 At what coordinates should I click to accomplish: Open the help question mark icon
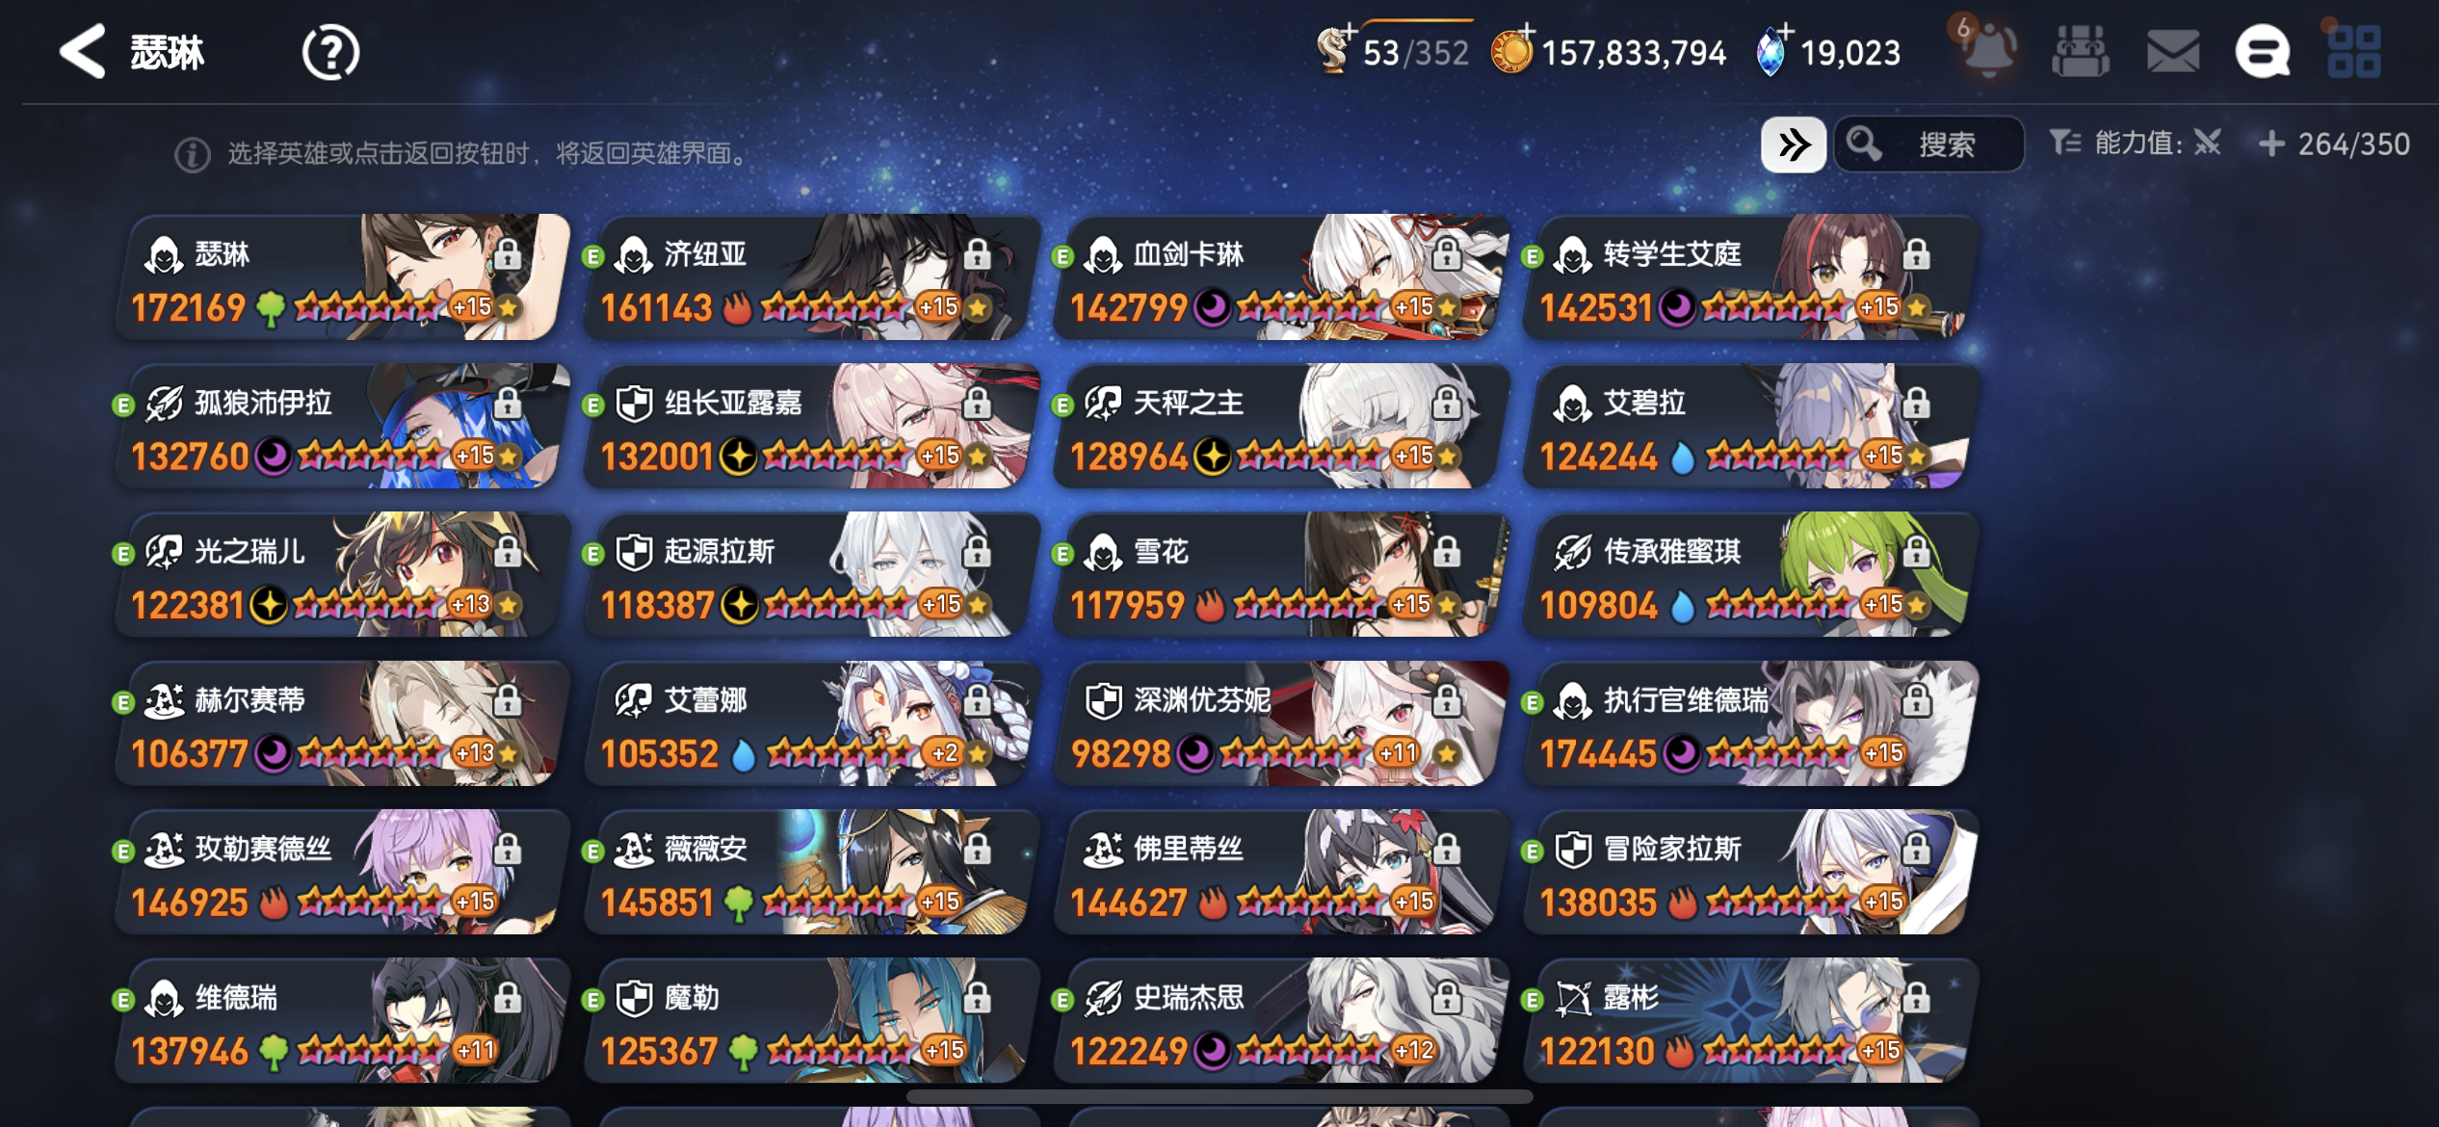330,52
